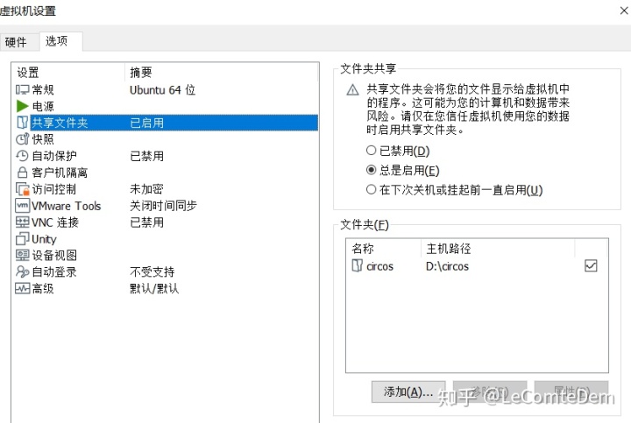
Task: Select the 客户机隔离 settings row
Action: coord(166,173)
